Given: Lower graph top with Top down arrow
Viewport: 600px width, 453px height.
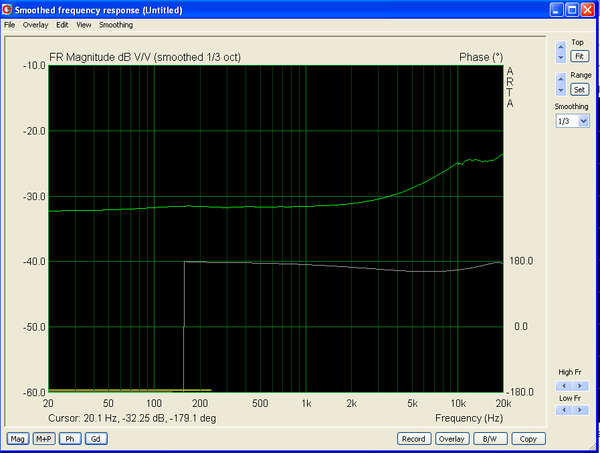Looking at the screenshot, I should coord(561,58).
